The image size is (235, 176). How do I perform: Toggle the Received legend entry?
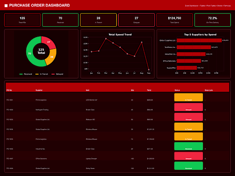[25, 74]
